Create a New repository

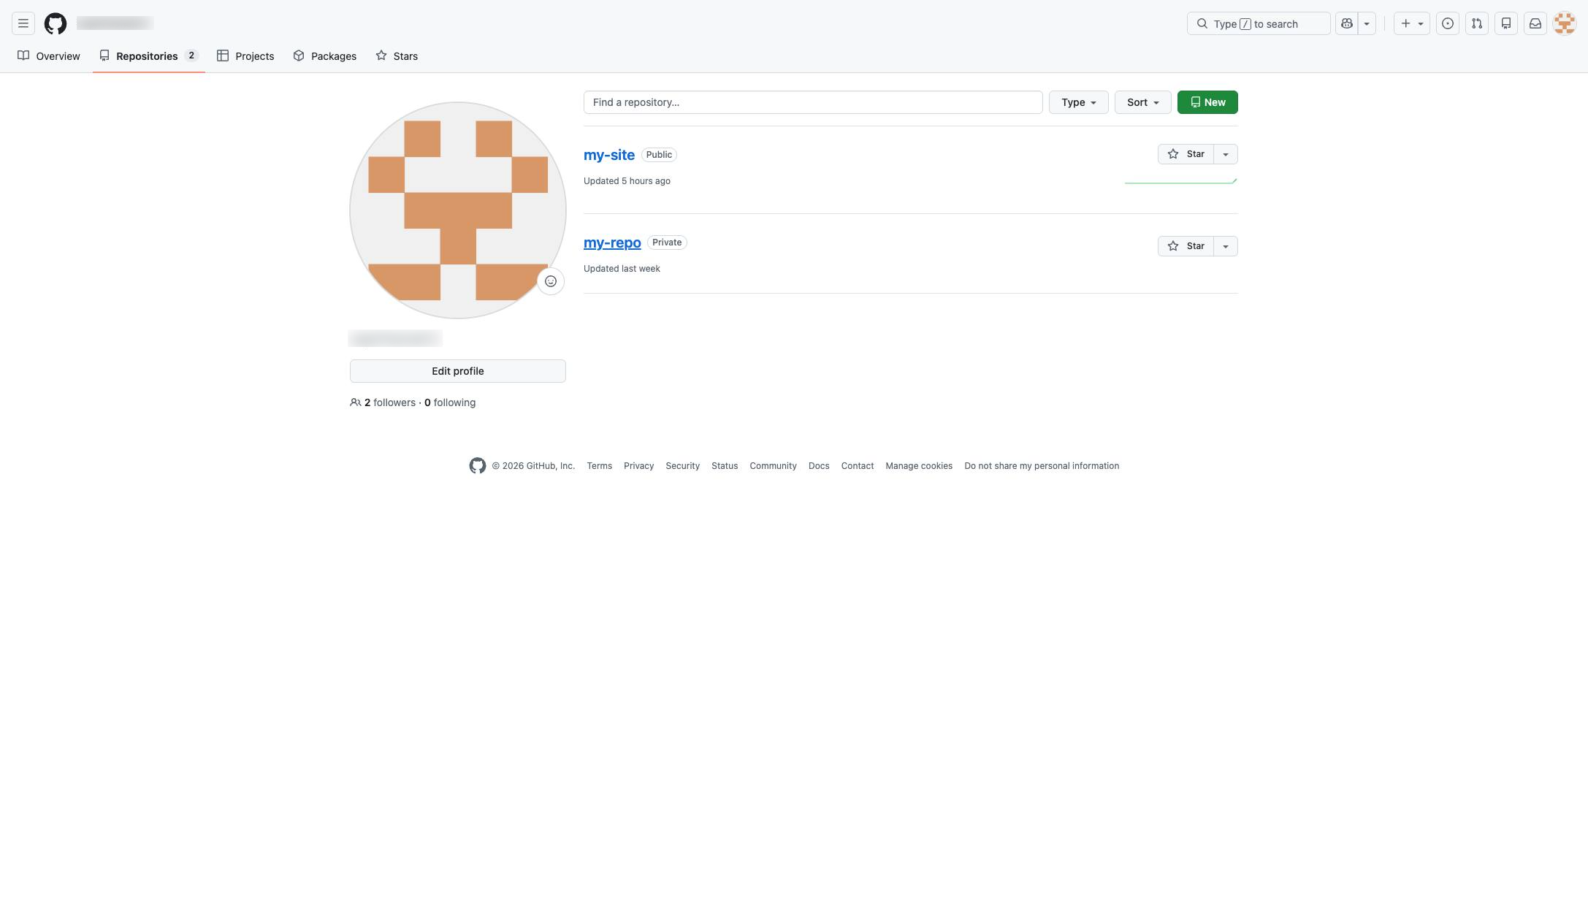[x=1207, y=102]
